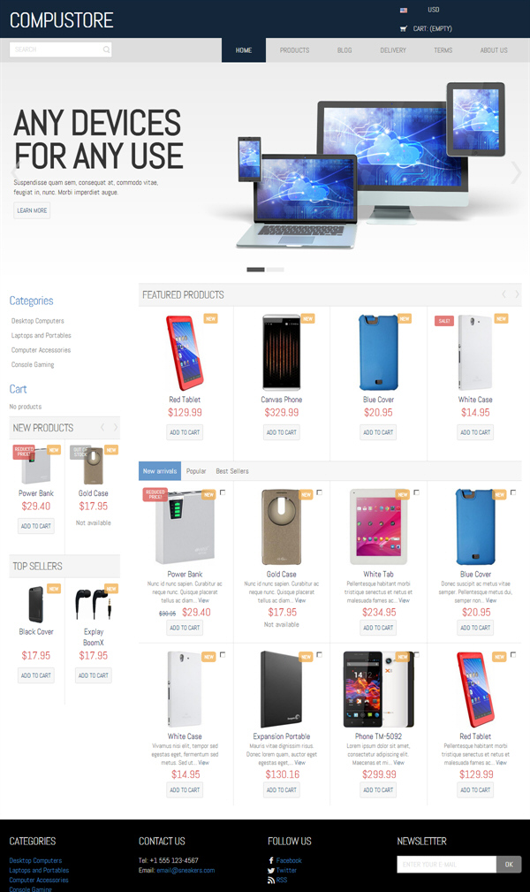This screenshot has width=530, height=892.
Task: Select the second slider pagination bar
Action: 276,270
